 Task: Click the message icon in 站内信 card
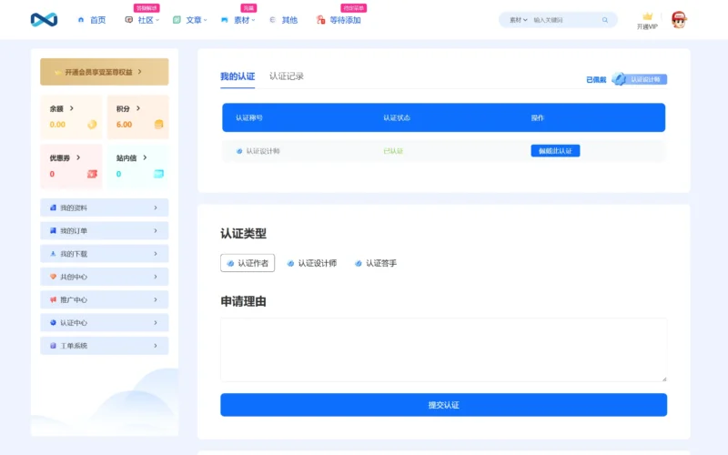158,174
